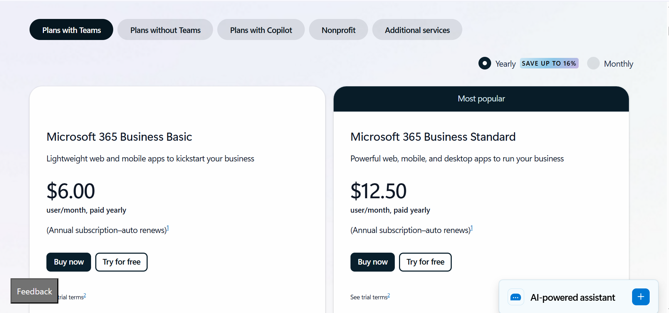
Task: Click the SAVE UP TO 16% badge
Action: [x=549, y=64]
